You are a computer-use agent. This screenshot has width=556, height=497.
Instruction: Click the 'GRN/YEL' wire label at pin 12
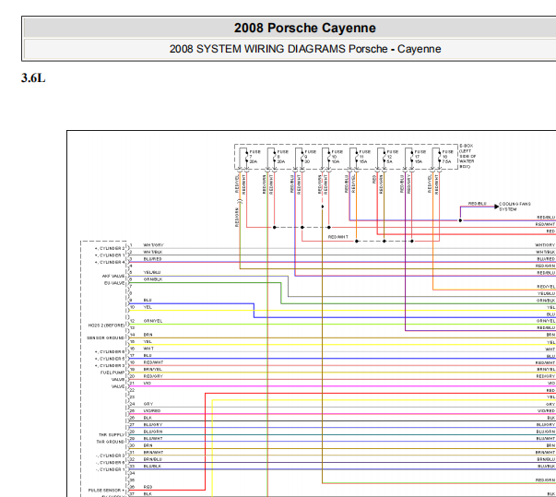(153, 321)
